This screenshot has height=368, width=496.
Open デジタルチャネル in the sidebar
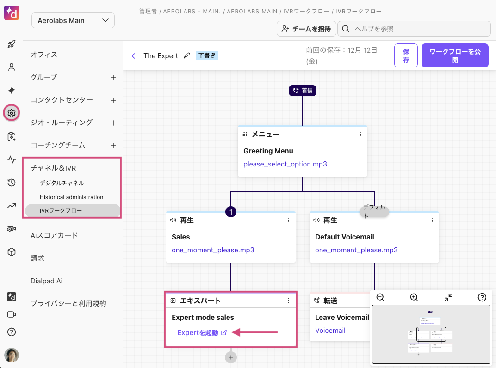pos(62,183)
